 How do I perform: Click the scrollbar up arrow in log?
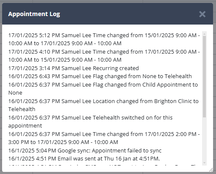[204, 34]
